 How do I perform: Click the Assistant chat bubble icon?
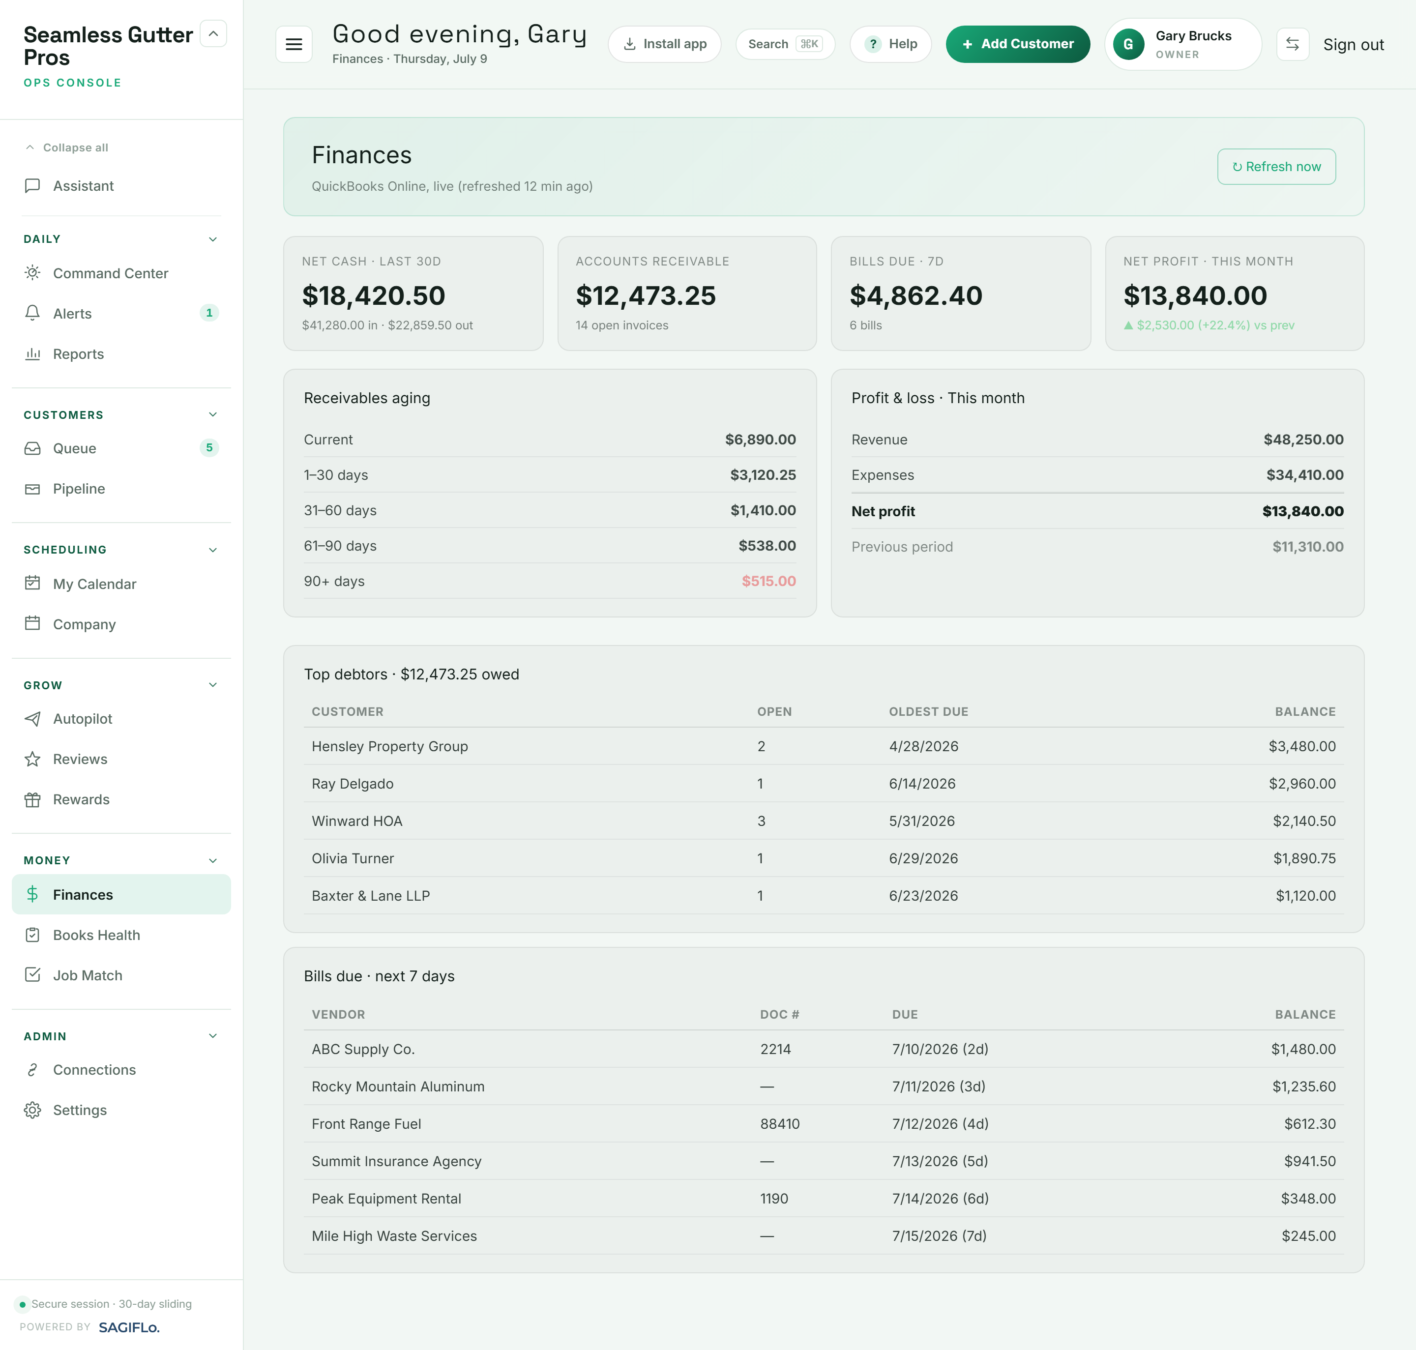click(x=32, y=186)
